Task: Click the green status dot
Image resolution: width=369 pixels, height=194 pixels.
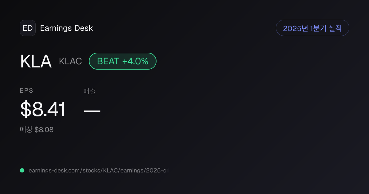Action: pyautogui.click(x=22, y=170)
